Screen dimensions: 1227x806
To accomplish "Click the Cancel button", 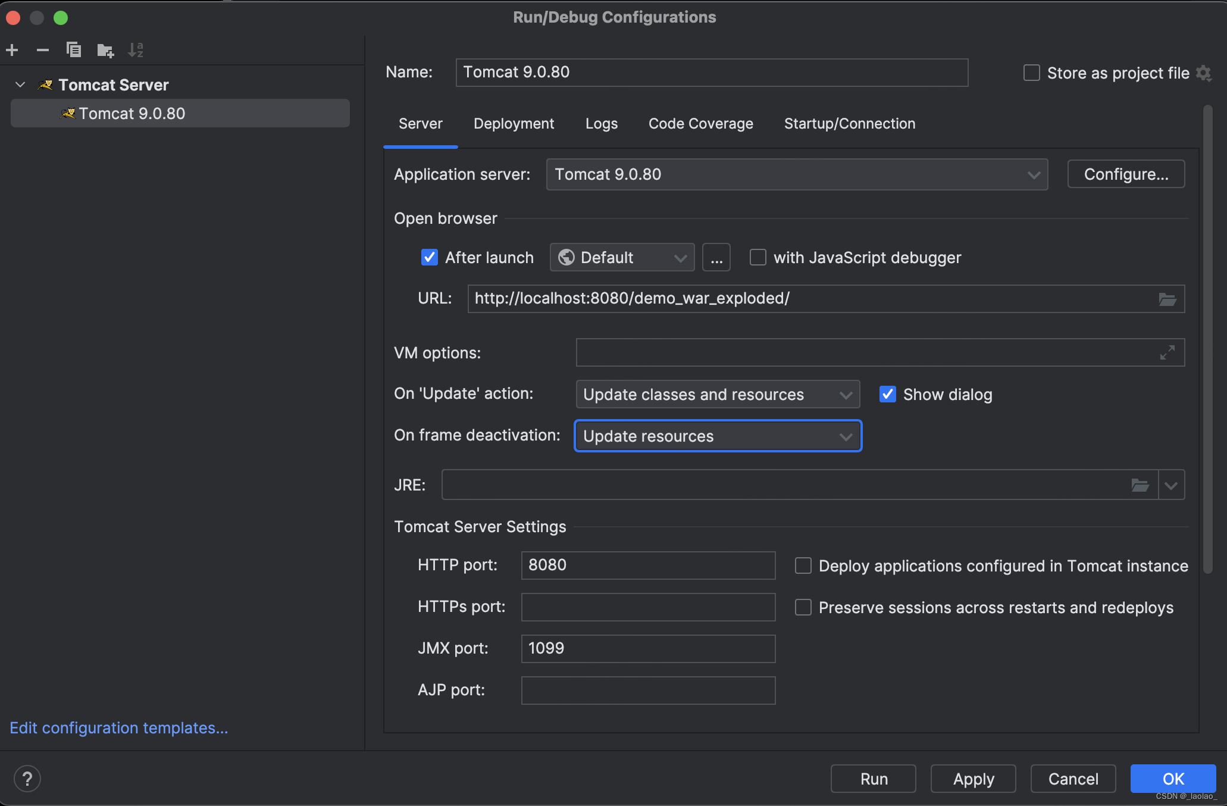I will tap(1073, 779).
